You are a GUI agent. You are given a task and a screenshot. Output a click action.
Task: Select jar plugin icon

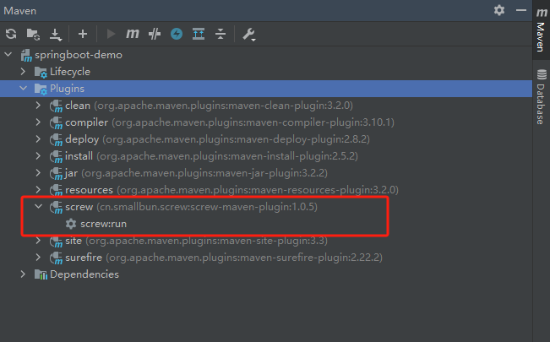(56, 173)
